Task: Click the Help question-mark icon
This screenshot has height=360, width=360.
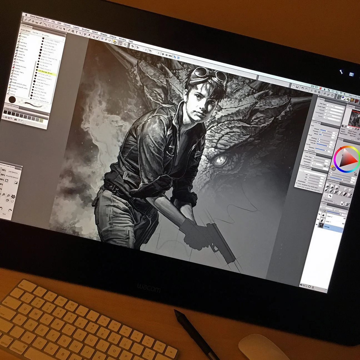Action: coord(332,96)
